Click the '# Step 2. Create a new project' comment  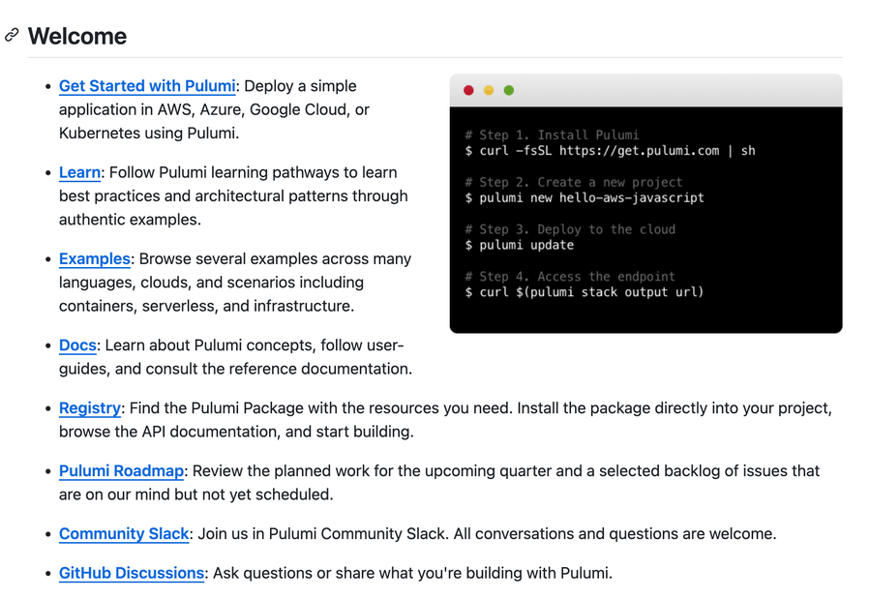tap(574, 182)
